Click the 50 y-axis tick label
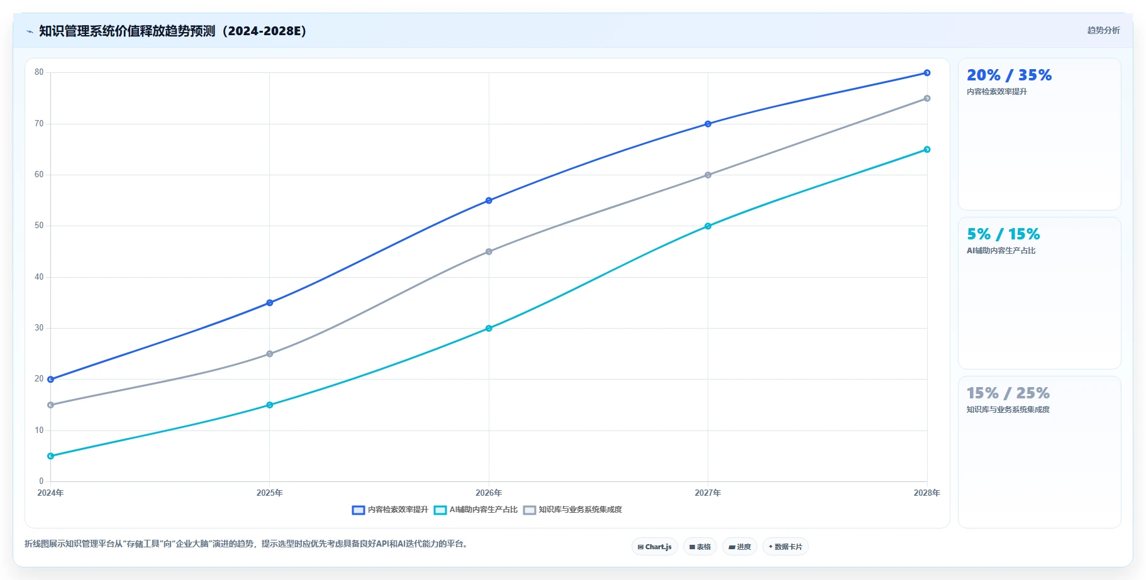The width and height of the screenshot is (1146, 580). pyautogui.click(x=39, y=226)
